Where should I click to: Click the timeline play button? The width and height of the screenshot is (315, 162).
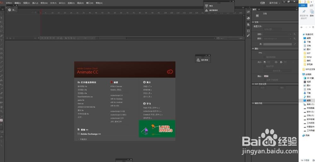coord(48,38)
